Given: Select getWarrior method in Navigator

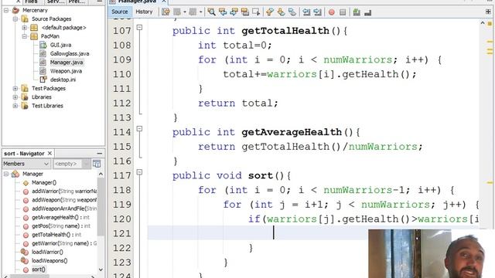Looking at the screenshot, I should pyautogui.click(x=64, y=243).
